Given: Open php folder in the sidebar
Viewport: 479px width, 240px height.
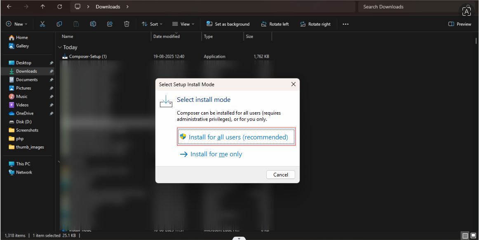Looking at the screenshot, I should [20, 139].
